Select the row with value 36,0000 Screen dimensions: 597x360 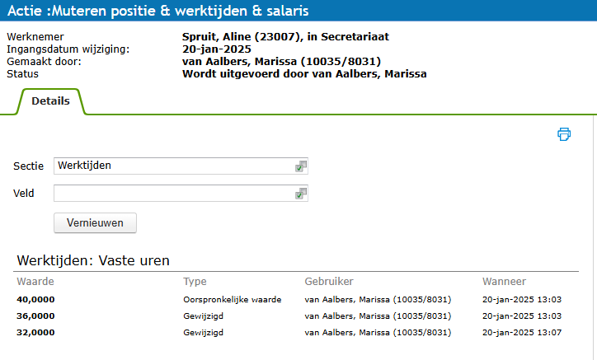[x=35, y=316]
